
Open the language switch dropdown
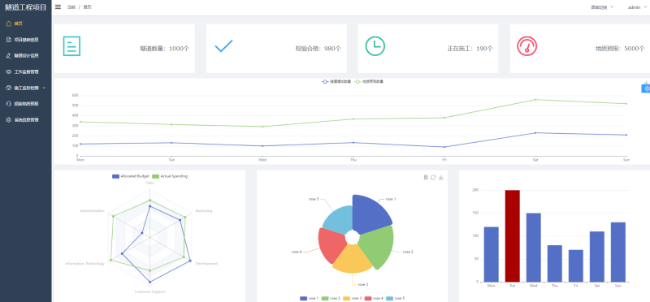click(602, 7)
